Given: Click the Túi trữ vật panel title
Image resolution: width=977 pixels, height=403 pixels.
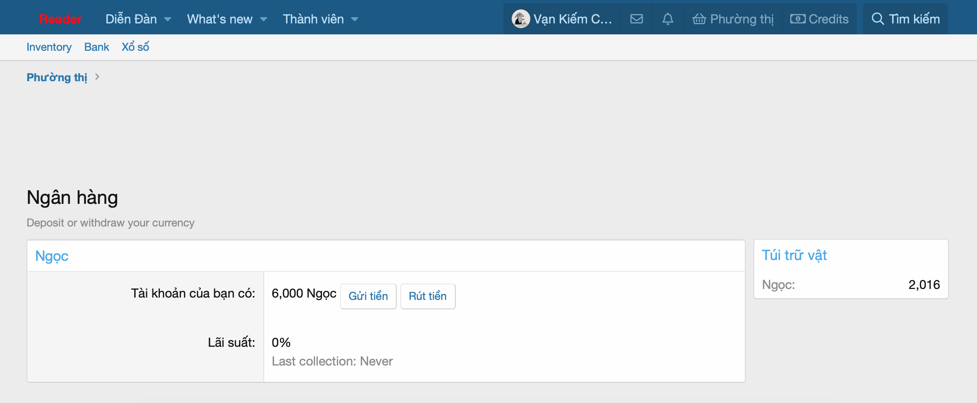Looking at the screenshot, I should [x=794, y=255].
